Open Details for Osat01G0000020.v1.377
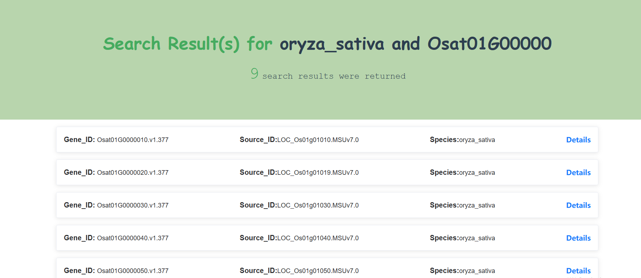 click(578, 173)
